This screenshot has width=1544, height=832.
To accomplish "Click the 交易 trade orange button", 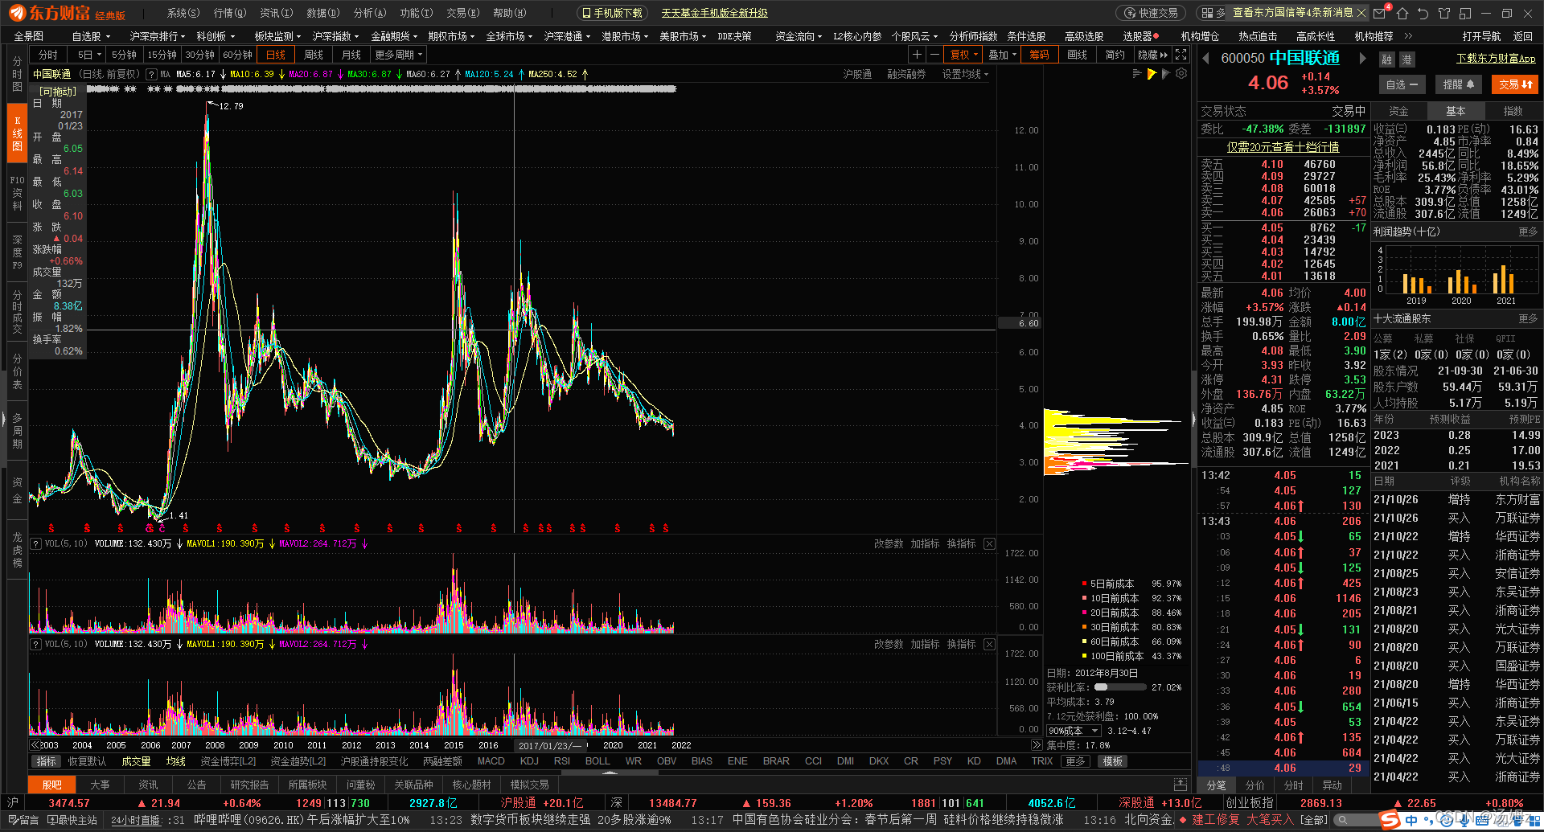I will [1515, 84].
